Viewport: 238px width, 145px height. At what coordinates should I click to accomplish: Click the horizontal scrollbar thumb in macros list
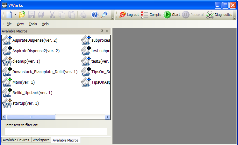pyautogui.click(x=32, y=117)
